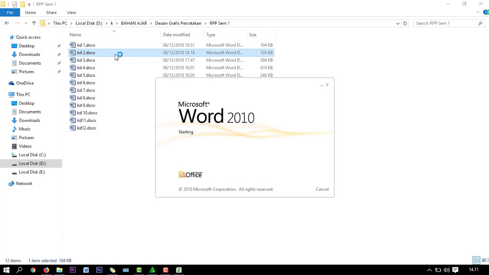This screenshot has width=489, height=275.
Task: Select kd 8.docx file
Action: click(83, 98)
